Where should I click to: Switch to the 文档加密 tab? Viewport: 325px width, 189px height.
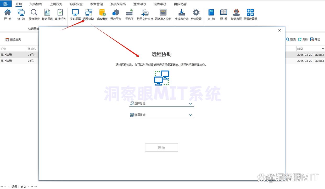coord(36,4)
